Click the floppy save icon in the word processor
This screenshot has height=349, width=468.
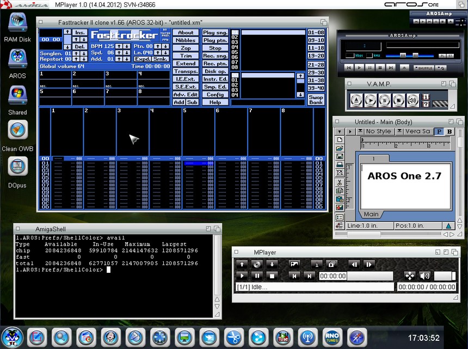tap(340, 156)
